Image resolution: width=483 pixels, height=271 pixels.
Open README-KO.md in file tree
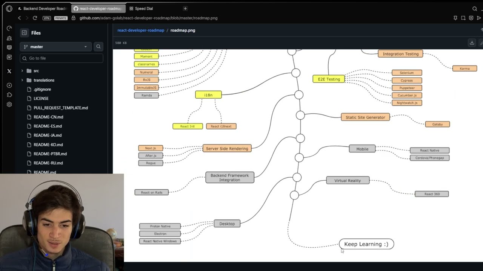[48, 145]
